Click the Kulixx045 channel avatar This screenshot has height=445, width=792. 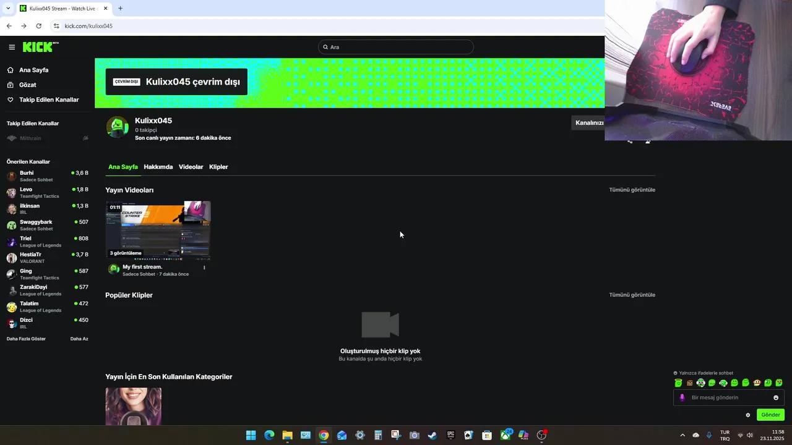tap(117, 127)
